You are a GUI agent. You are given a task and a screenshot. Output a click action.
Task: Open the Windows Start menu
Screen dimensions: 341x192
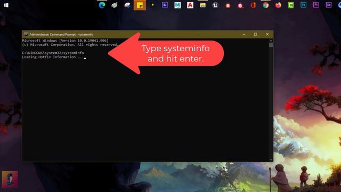tap(6, 5)
